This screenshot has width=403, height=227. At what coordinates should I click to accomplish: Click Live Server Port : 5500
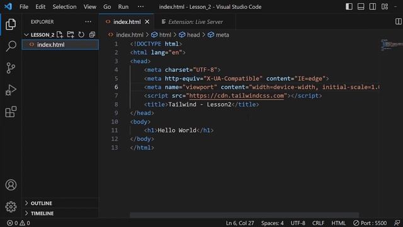coord(370,223)
